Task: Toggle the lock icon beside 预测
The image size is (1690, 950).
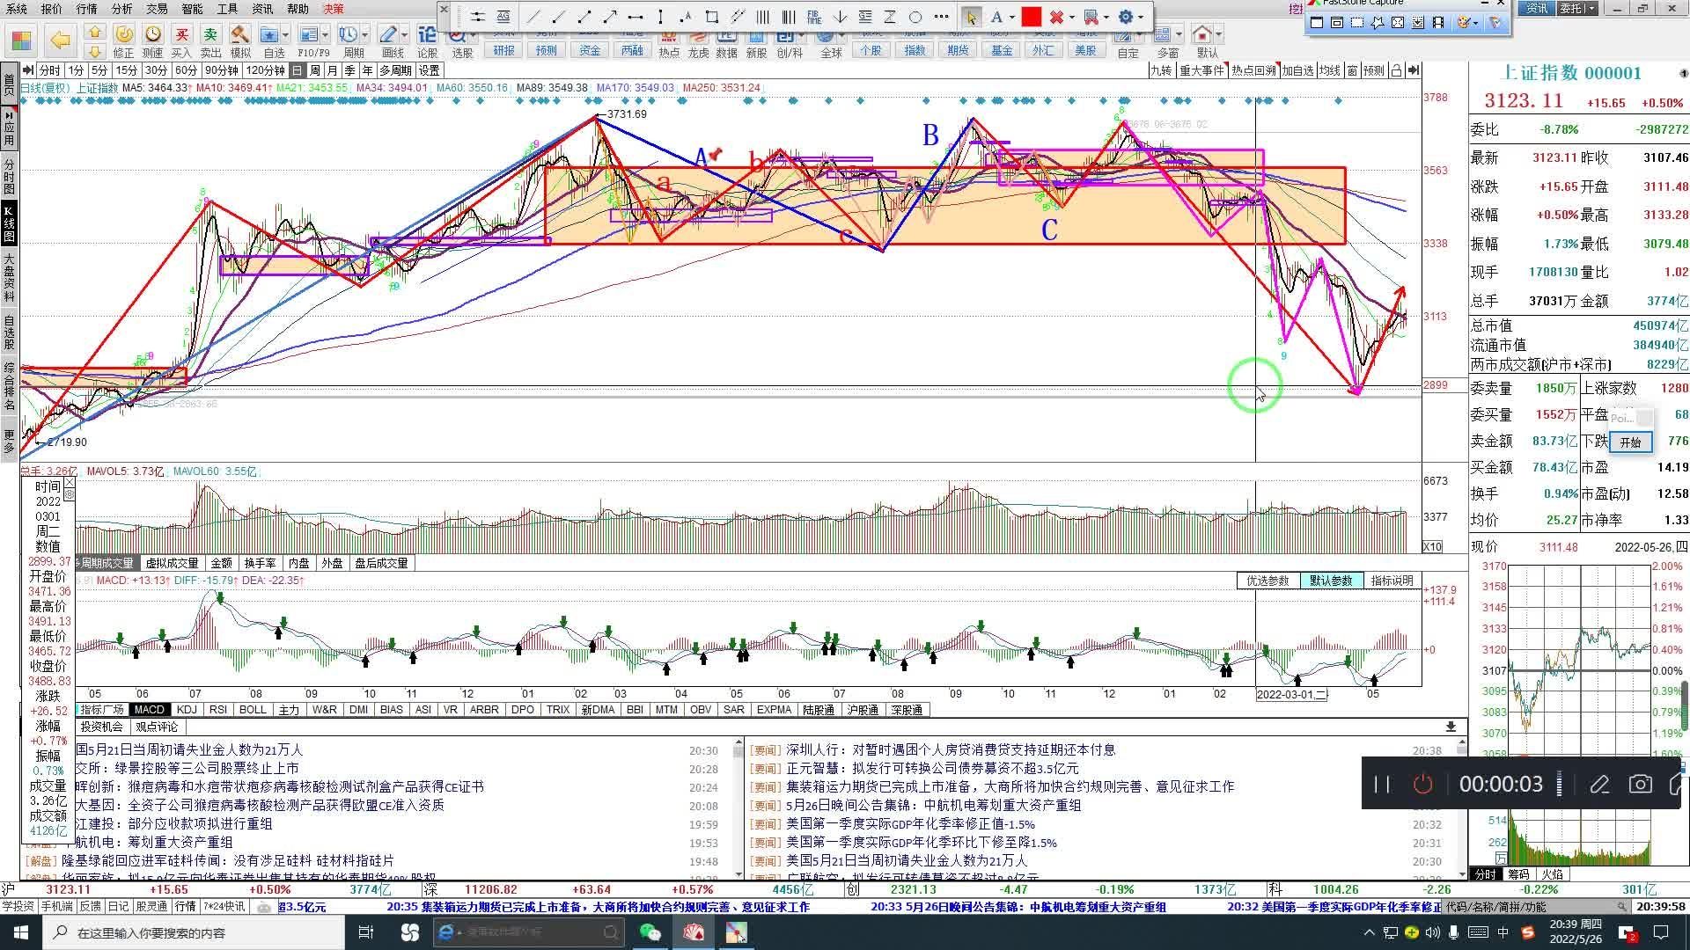Action: point(1396,70)
